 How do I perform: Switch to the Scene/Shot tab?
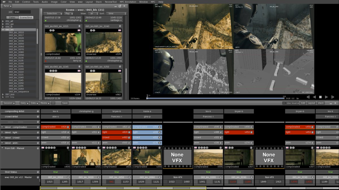(x=26, y=17)
